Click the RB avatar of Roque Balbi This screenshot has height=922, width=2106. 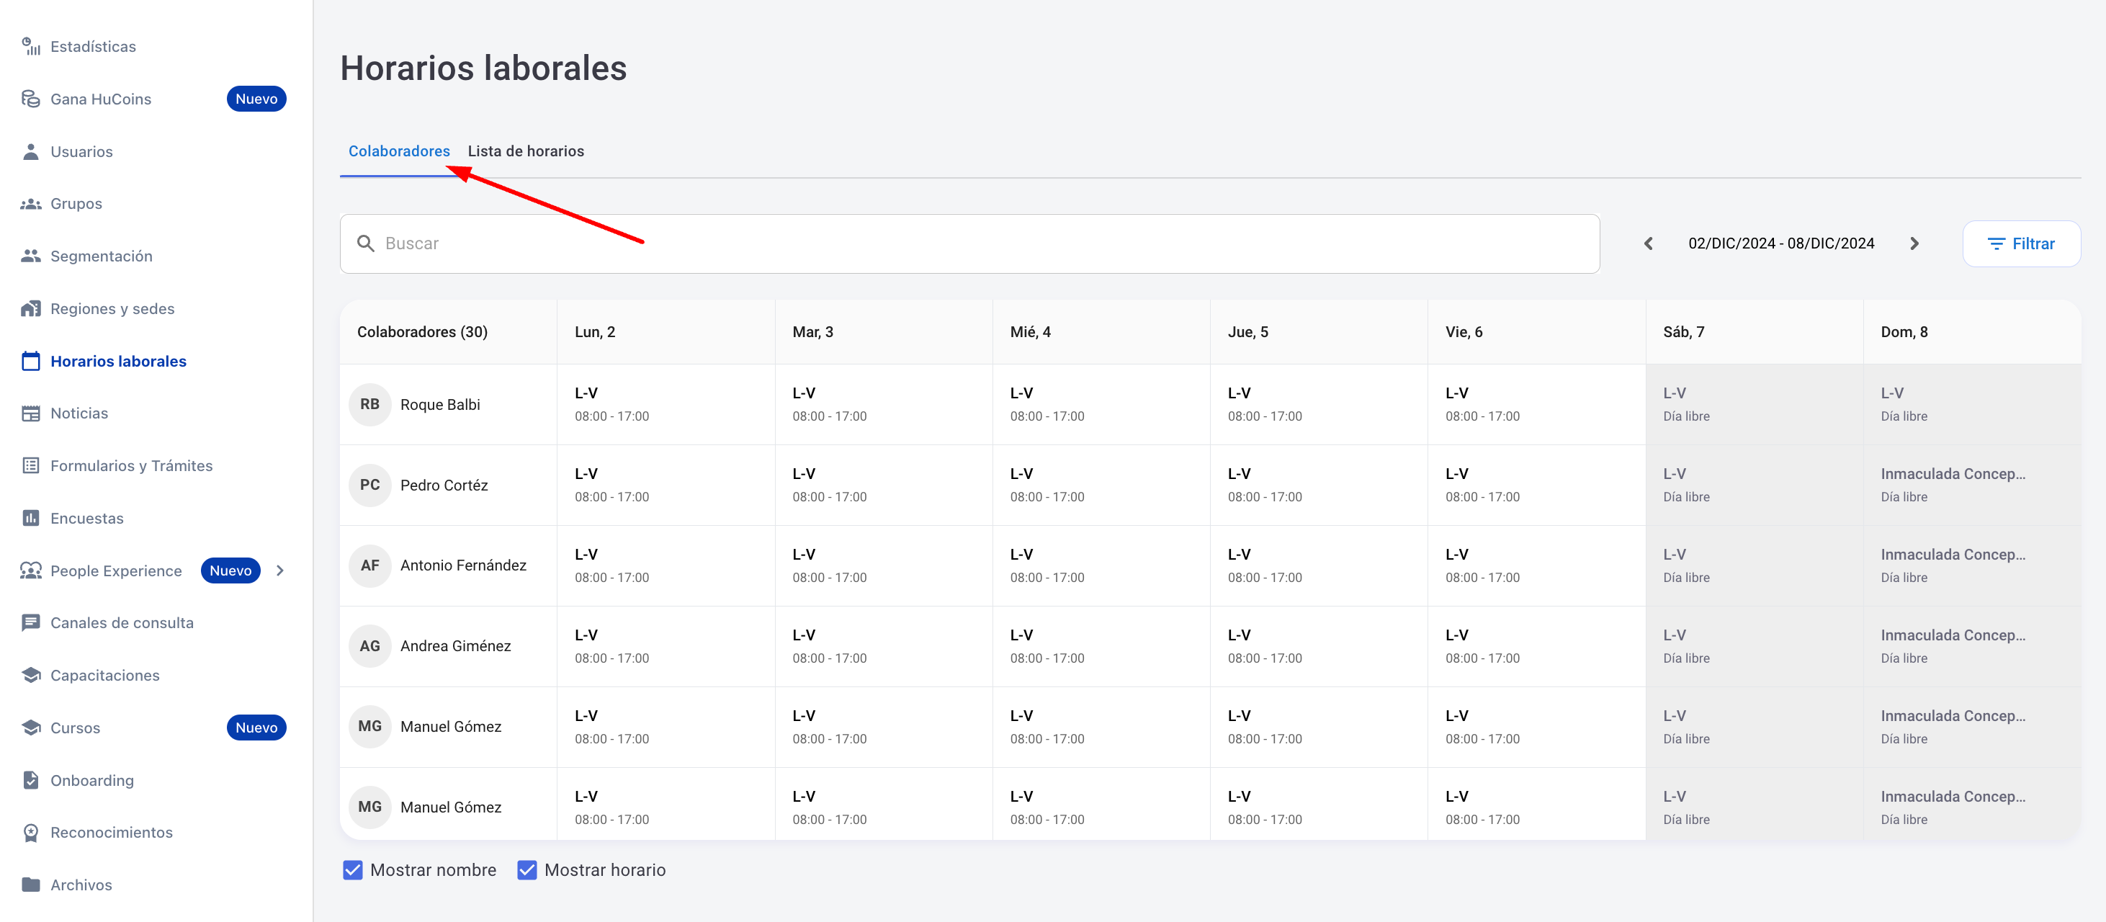click(x=369, y=405)
